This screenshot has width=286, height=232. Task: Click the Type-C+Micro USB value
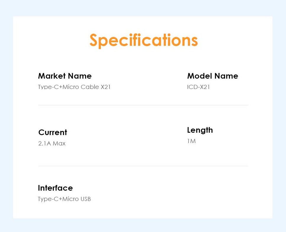pyautogui.click(x=64, y=199)
